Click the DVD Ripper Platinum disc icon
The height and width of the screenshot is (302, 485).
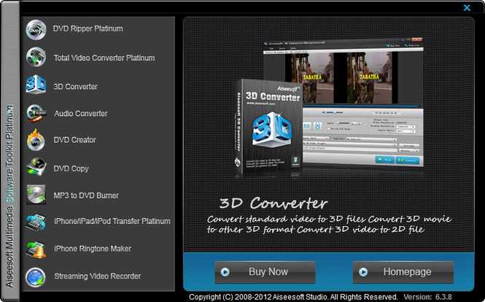(36, 30)
